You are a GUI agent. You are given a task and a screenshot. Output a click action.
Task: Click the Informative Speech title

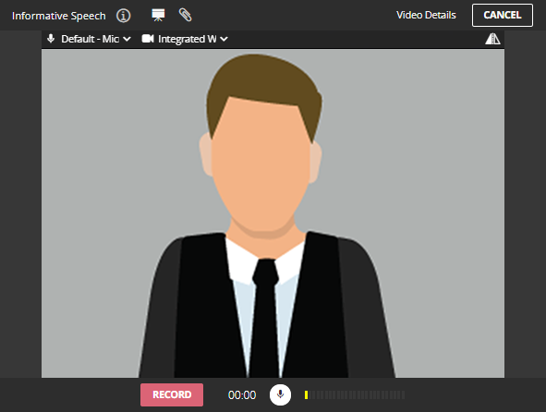point(58,16)
